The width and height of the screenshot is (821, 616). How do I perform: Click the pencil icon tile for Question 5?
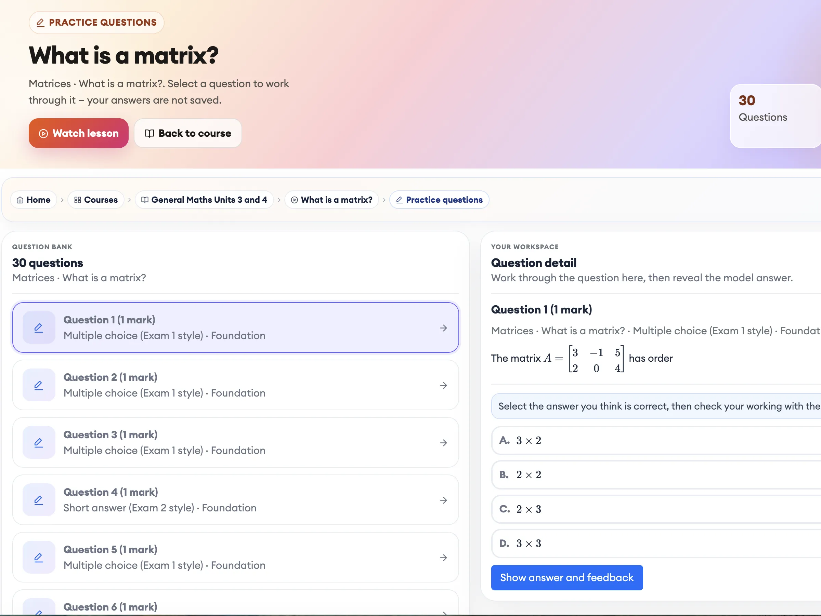click(39, 558)
